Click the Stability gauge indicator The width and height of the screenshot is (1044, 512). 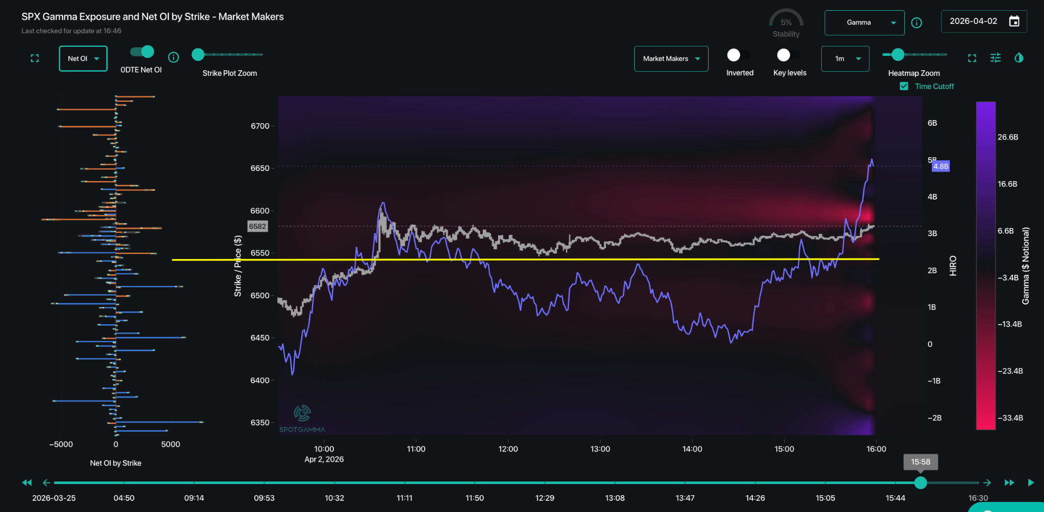click(x=786, y=23)
